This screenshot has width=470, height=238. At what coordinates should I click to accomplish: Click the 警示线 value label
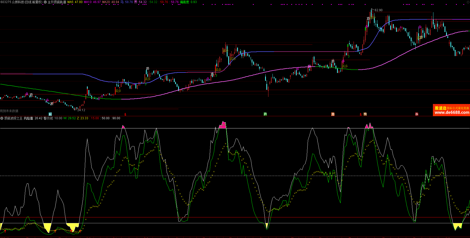point(53,118)
